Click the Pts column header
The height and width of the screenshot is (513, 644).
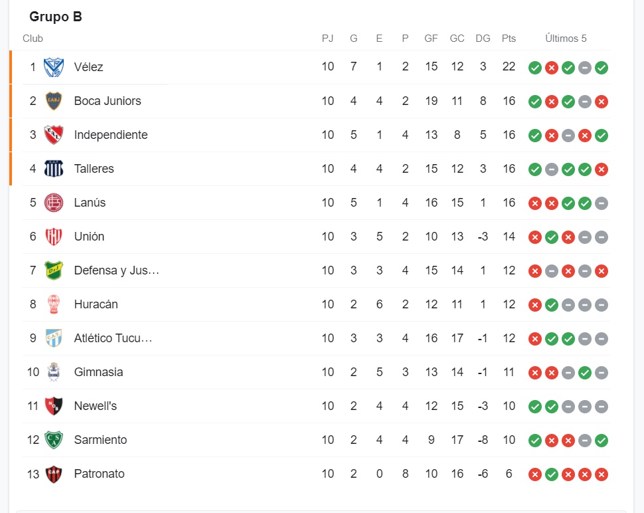point(509,39)
